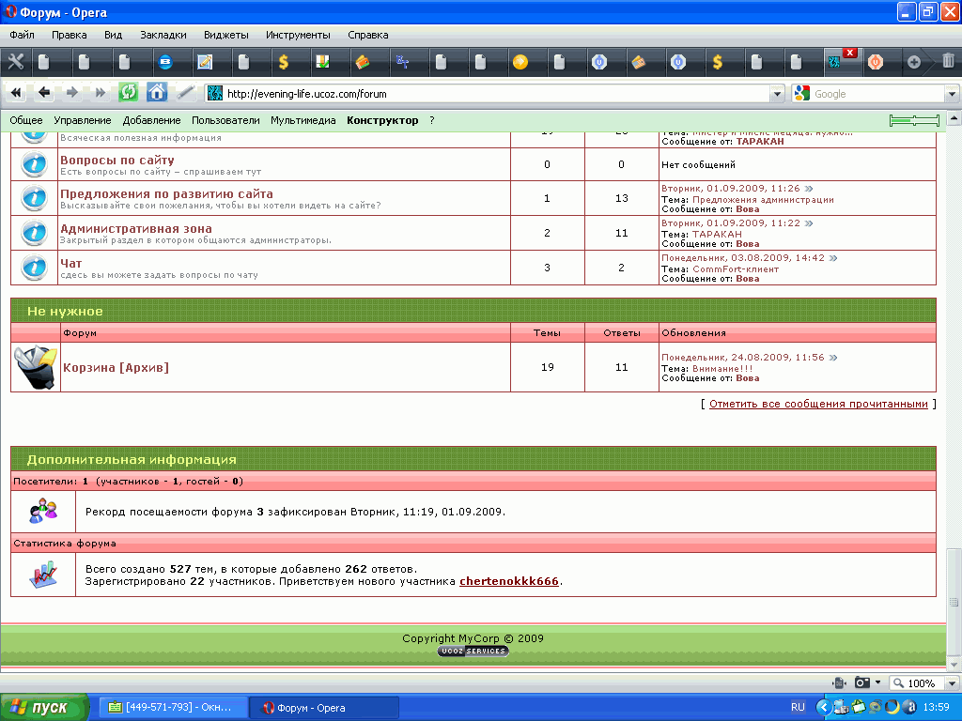
Task: Open the Административная зона forum
Action: point(135,229)
